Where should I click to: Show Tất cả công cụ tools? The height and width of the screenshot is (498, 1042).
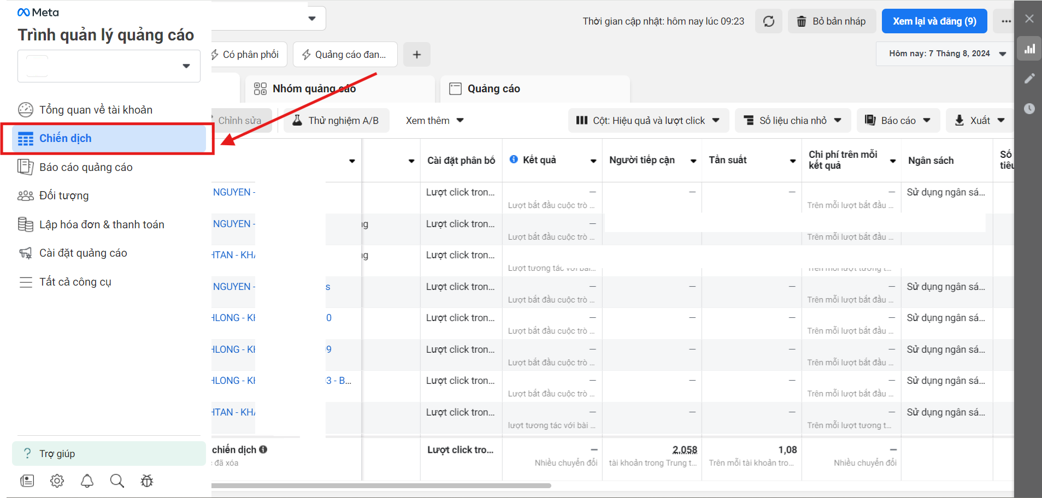coord(65,282)
